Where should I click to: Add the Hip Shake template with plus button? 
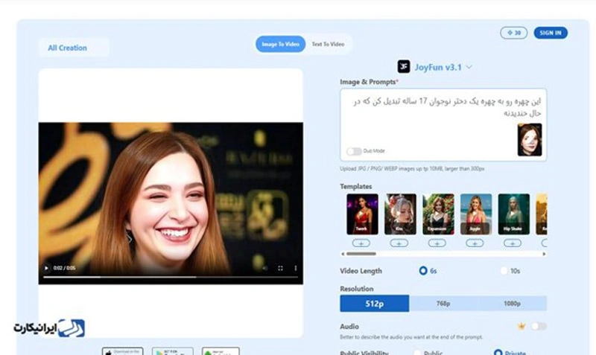pos(513,243)
